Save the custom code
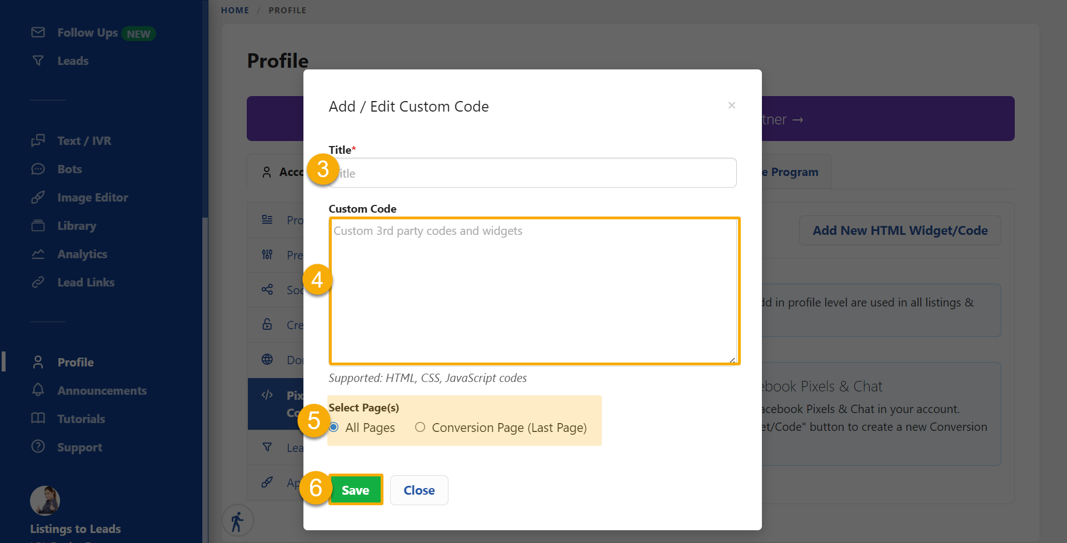 point(356,490)
